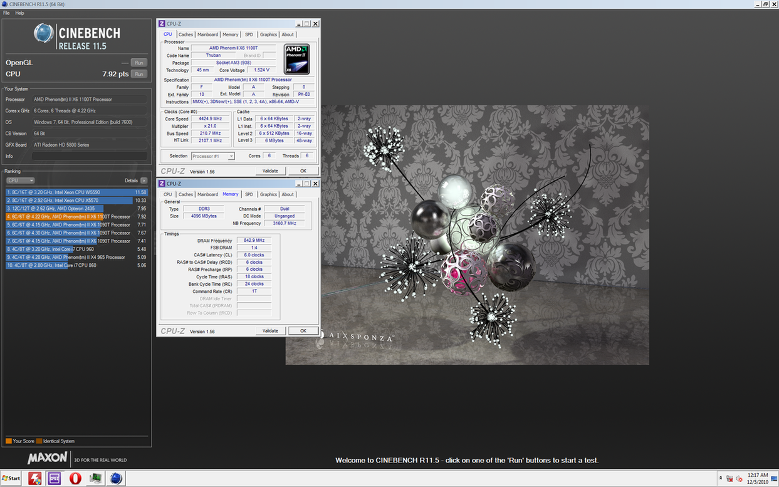The width and height of the screenshot is (779, 487).
Task: Click the CAS# Latency value 6.0 clocks
Action: [x=254, y=255]
